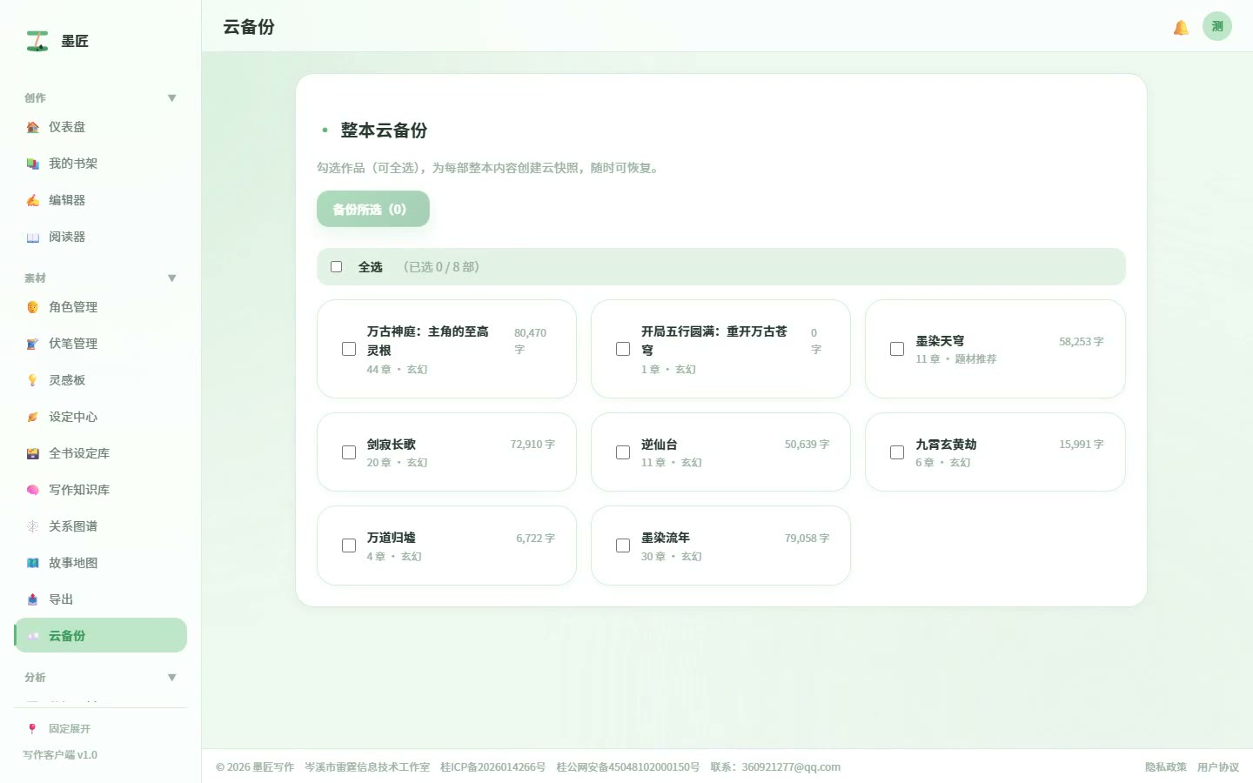1253x783 pixels.
Task: Open the 编辑器 menu item
Action: point(101,200)
